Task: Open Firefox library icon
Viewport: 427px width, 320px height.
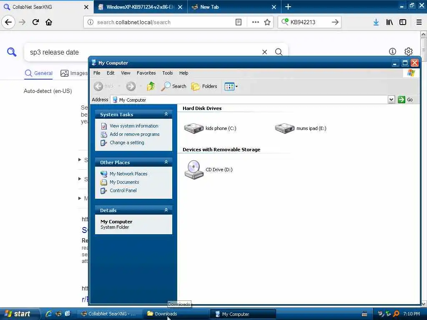Action: 389,22
